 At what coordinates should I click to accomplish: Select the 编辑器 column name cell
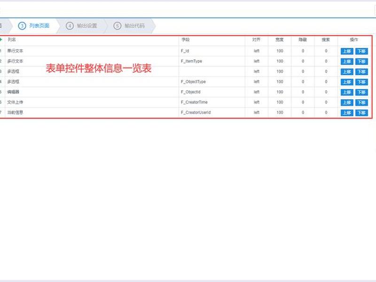click(13, 92)
